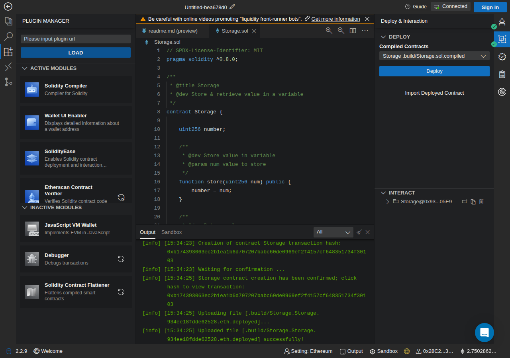
Task: Open the clipboard icon in the right sidebar
Action: [x=502, y=74]
